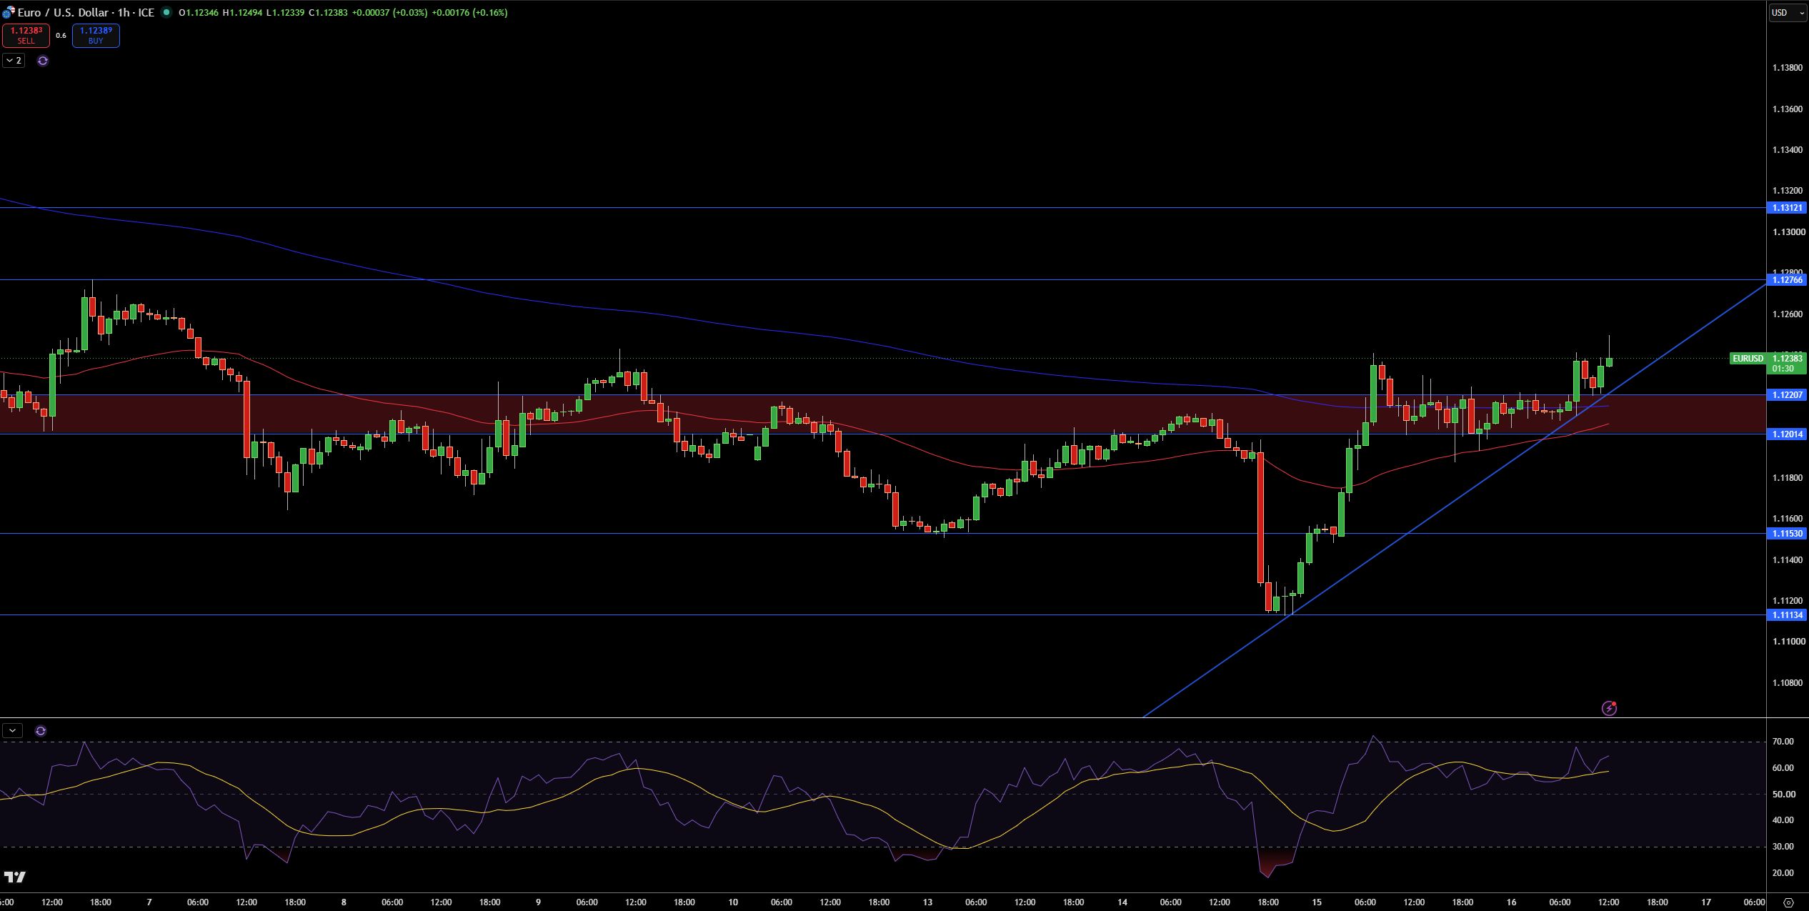Click the green EURUSD symbol label
1809x911 pixels.
tap(1748, 359)
